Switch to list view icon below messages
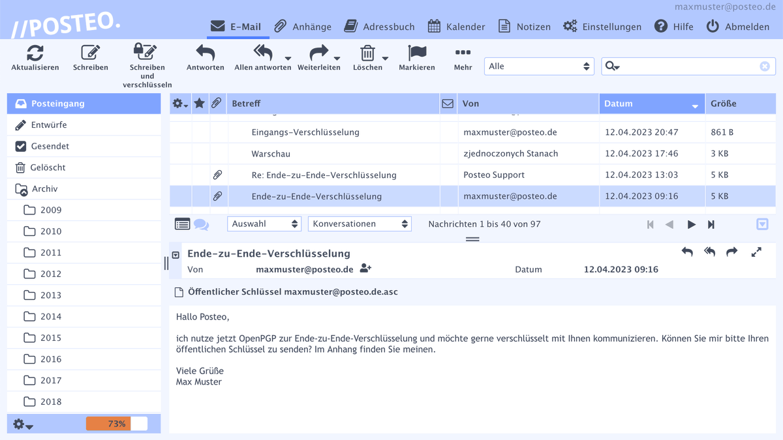This screenshot has height=440, width=783. tap(183, 224)
